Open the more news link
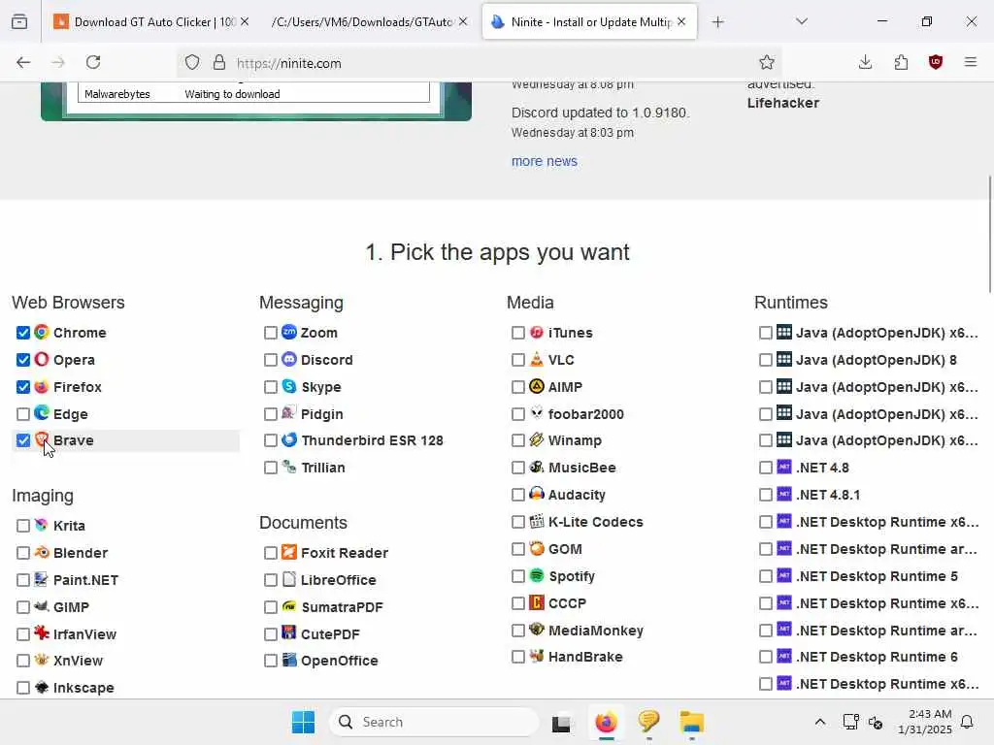 coord(544,161)
